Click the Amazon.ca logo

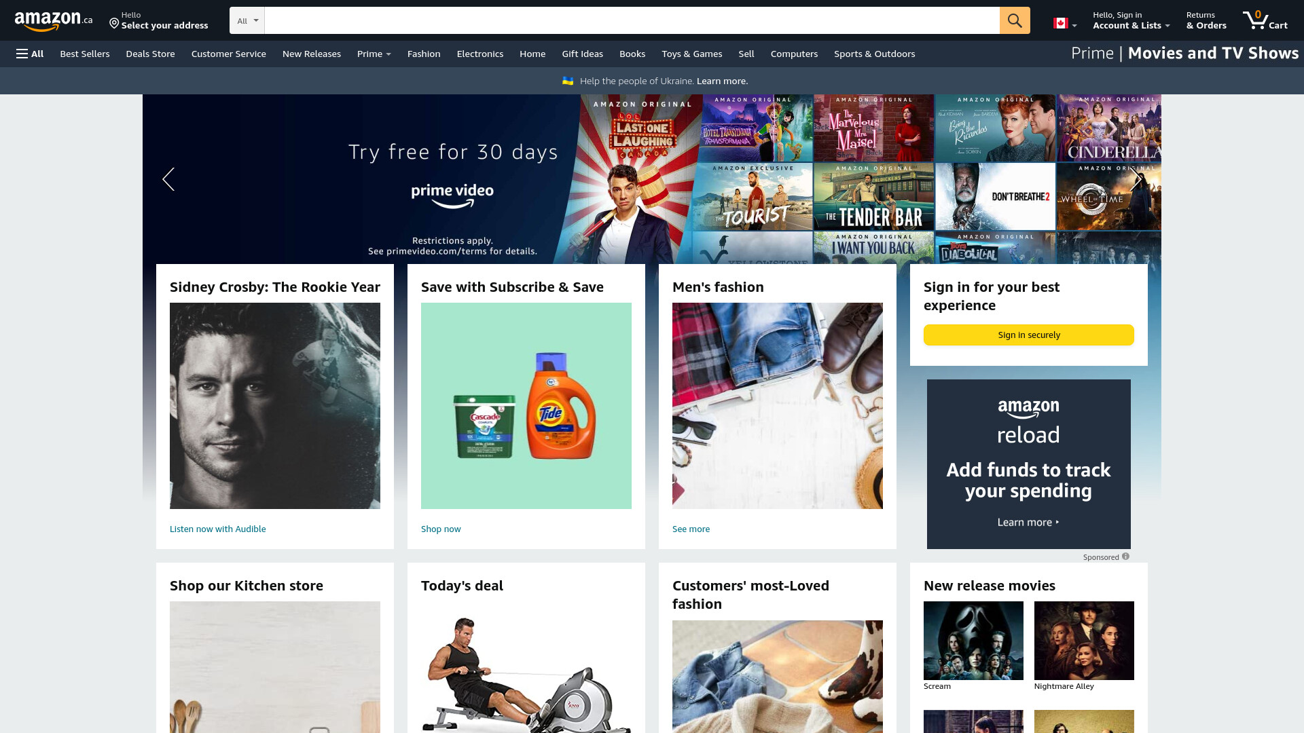tap(54, 21)
